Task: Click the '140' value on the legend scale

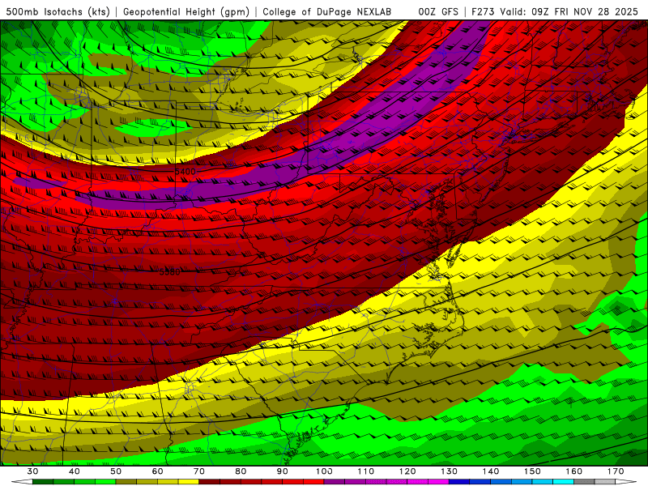Action: click(491, 471)
